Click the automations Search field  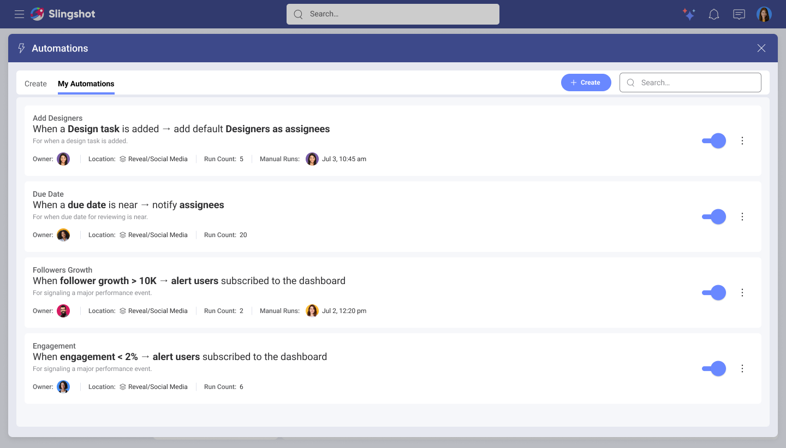pyautogui.click(x=690, y=82)
